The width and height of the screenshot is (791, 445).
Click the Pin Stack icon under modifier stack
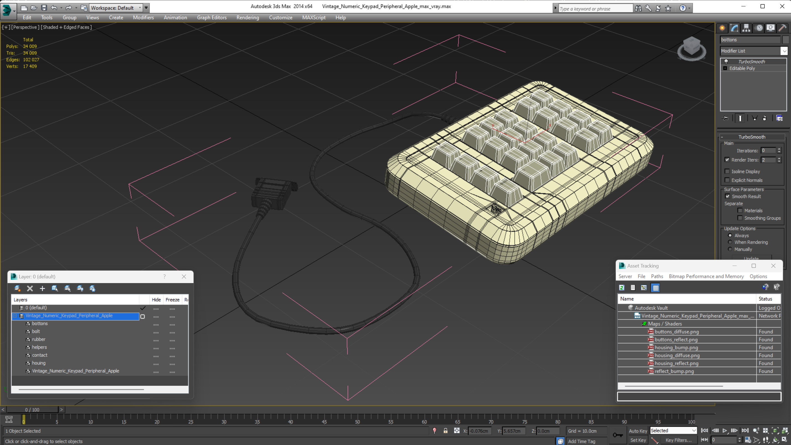pyautogui.click(x=725, y=118)
